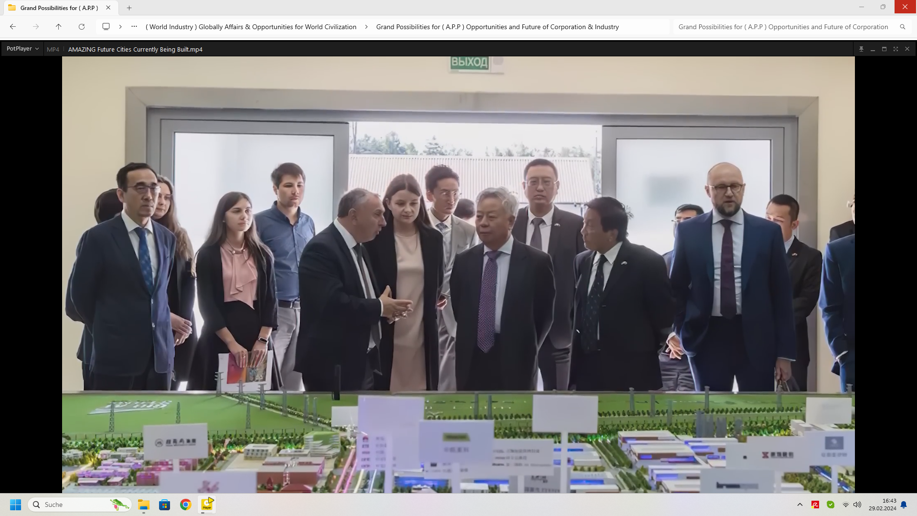Screen dimensions: 917x516
Task: Click the This PC monitor icon in address bar
Action: 106,27
